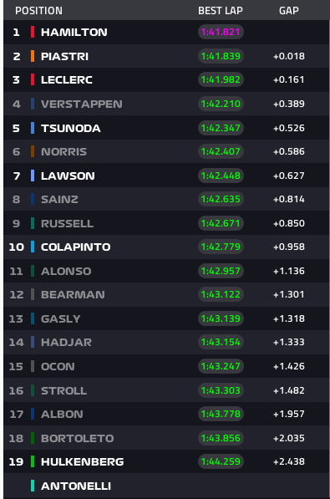Click the POSITION column header
The height and width of the screenshot is (499, 330).
38,11
